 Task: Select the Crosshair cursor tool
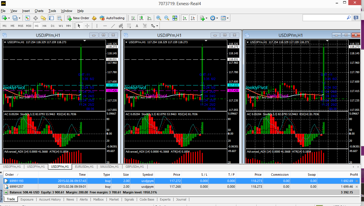pos(87,26)
